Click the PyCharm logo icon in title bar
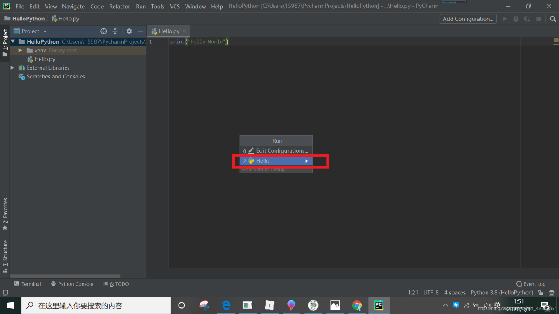Image resolution: width=559 pixels, height=314 pixels. [7, 6]
